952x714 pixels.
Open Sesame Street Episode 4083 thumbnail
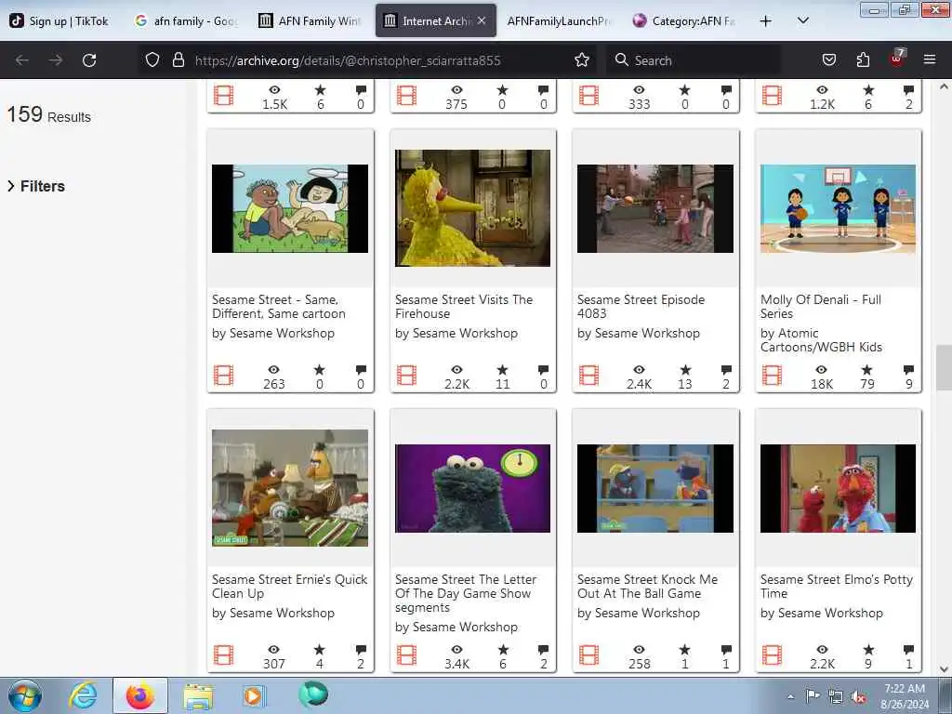pyautogui.click(x=655, y=208)
